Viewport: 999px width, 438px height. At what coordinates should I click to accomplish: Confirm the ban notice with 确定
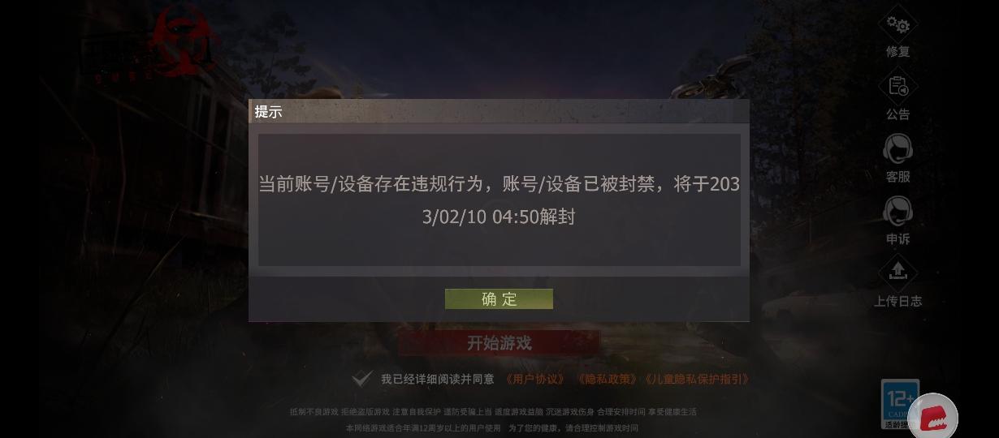(499, 299)
